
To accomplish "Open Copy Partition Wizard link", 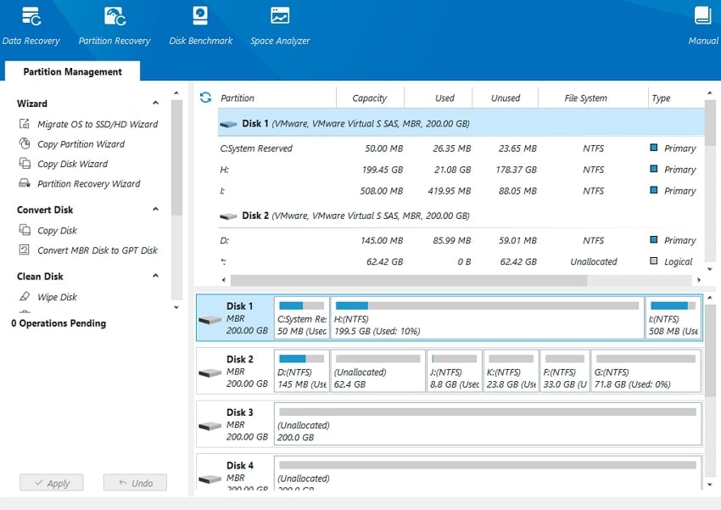I will pos(81,144).
